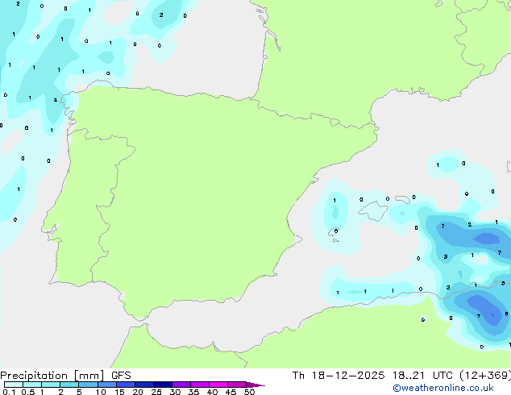The width and height of the screenshot is (511, 395).
Task: Click the 'Th 18-12-2025' date text
Action: pyautogui.click(x=339, y=376)
